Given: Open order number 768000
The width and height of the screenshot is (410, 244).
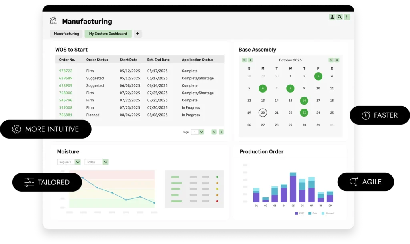Looking at the screenshot, I should coord(66,93).
